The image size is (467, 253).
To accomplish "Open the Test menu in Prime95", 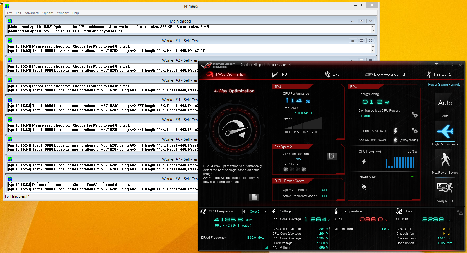I will click(x=9, y=13).
